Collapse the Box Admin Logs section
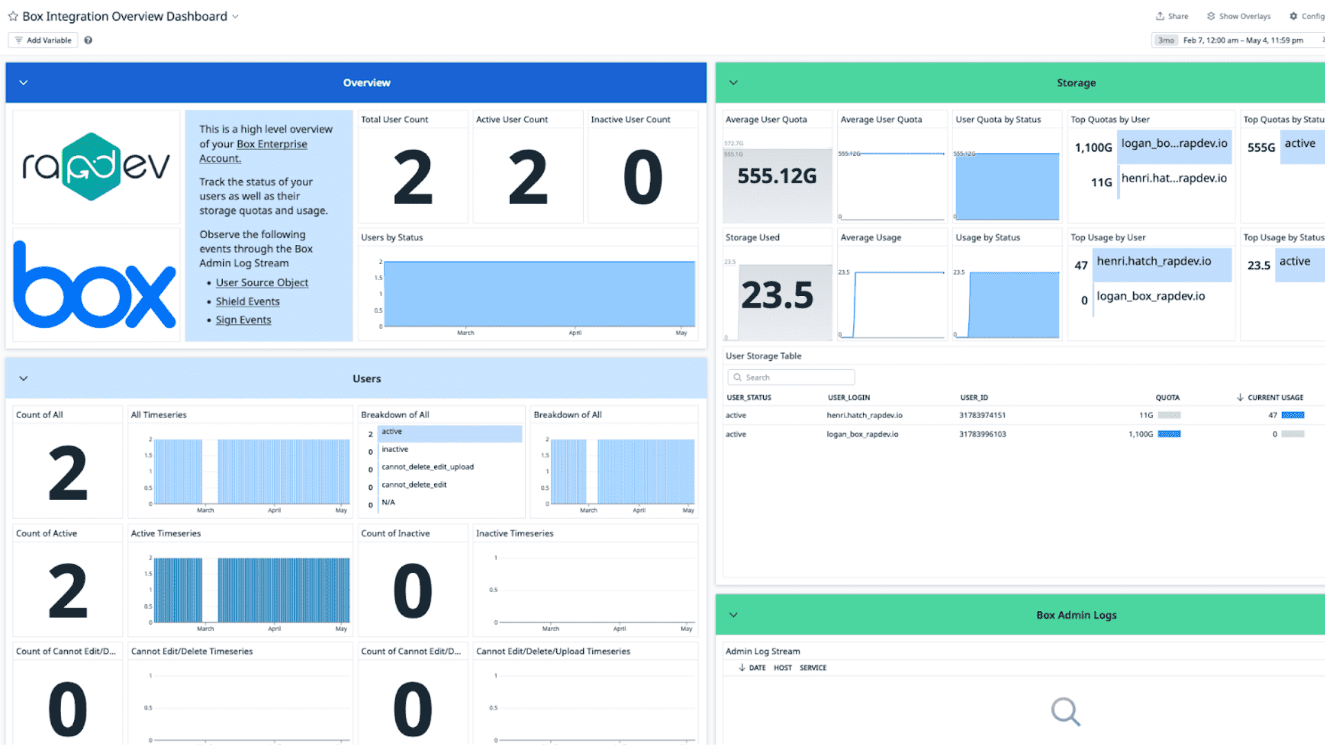 (734, 615)
